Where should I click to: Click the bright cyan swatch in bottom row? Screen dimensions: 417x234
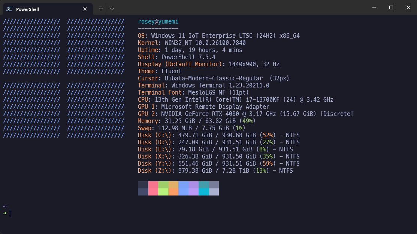coord(203,192)
